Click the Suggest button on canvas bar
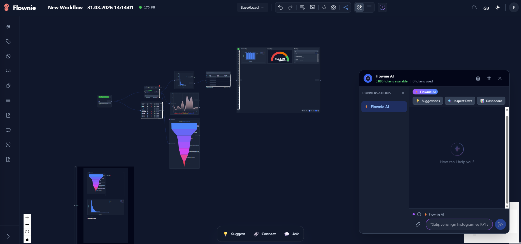 234,234
